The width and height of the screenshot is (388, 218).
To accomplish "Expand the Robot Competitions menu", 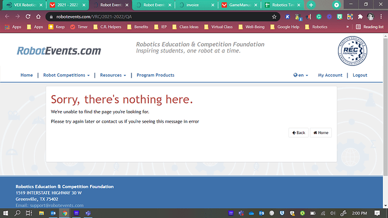I will (x=66, y=75).
